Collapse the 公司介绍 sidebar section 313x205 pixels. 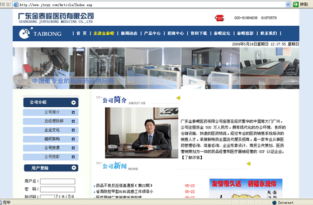pos(73,103)
